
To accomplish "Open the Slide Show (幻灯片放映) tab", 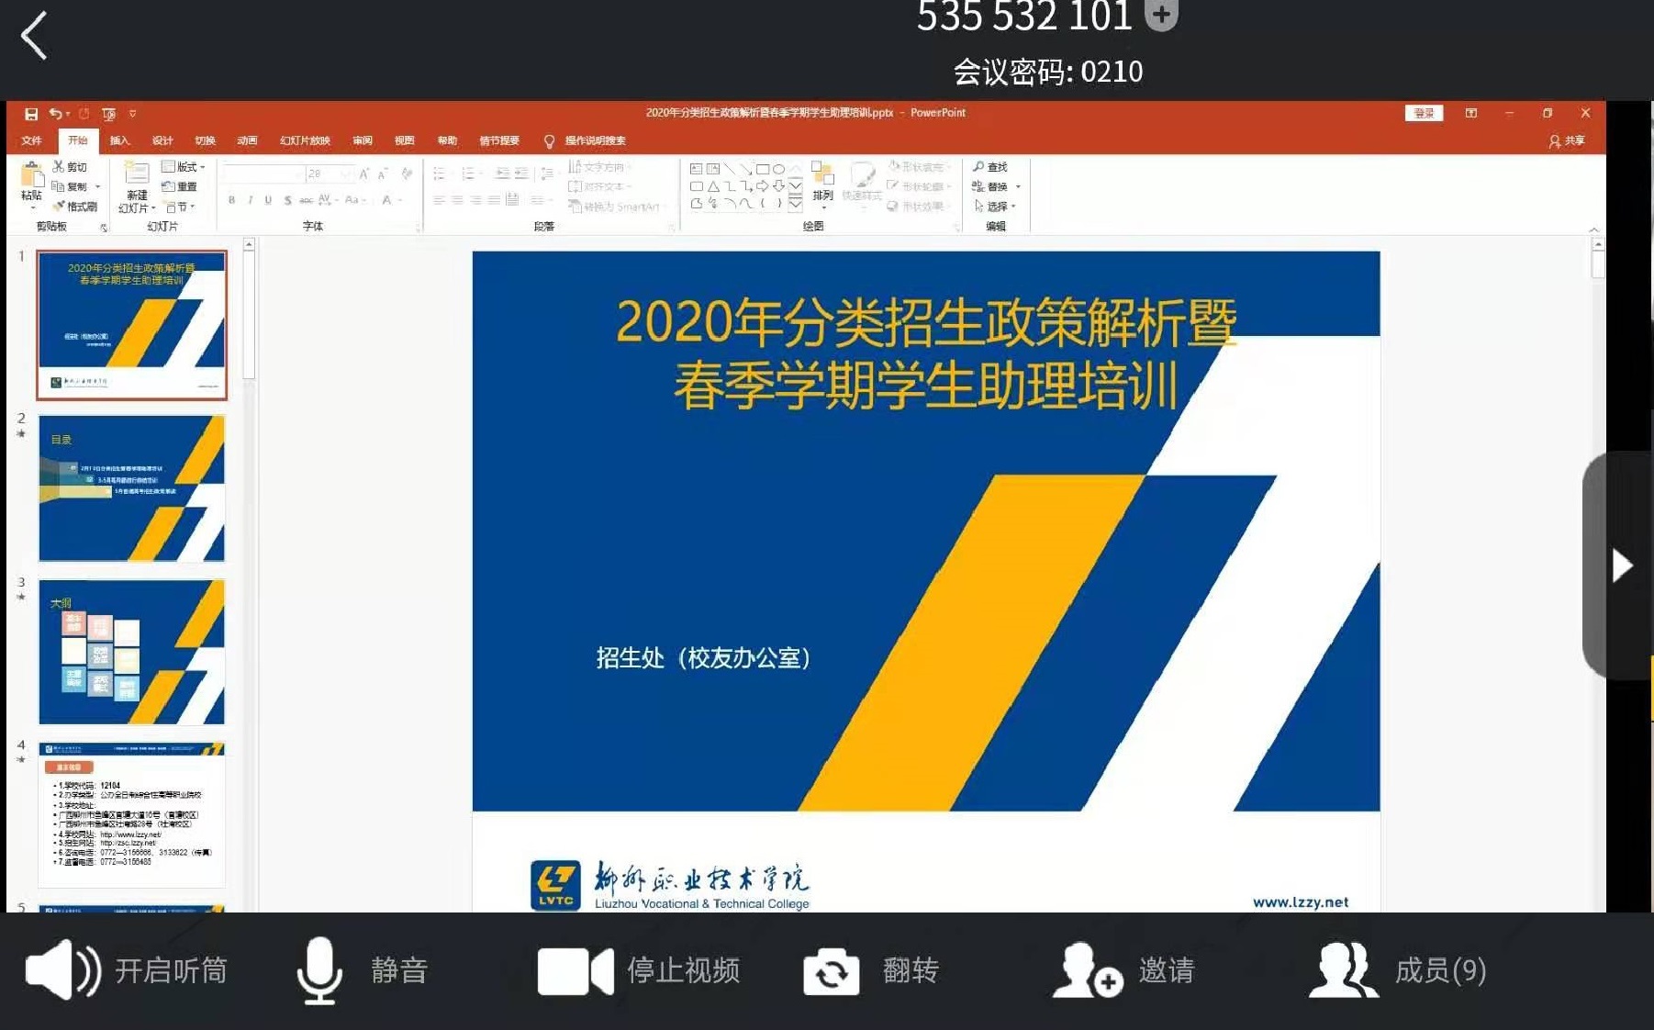I will pos(305,140).
